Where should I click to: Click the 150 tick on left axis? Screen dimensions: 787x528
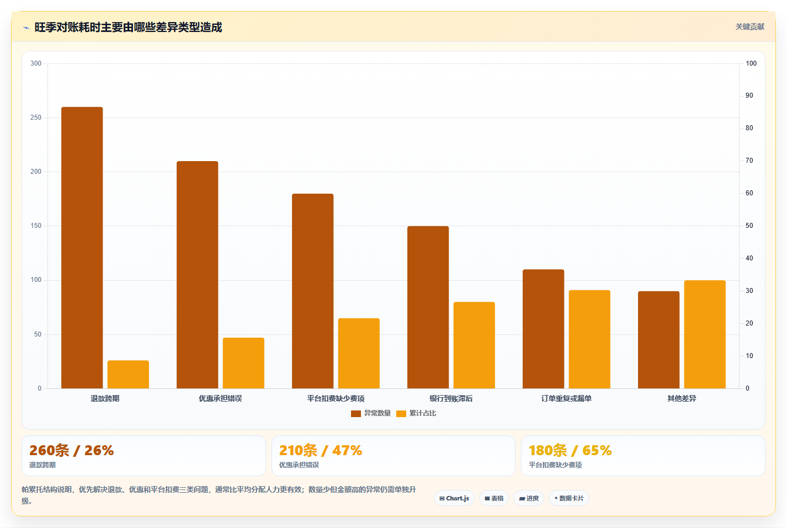click(x=36, y=226)
